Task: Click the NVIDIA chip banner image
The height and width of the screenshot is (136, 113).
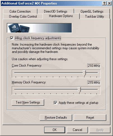Action: click(39, 28)
